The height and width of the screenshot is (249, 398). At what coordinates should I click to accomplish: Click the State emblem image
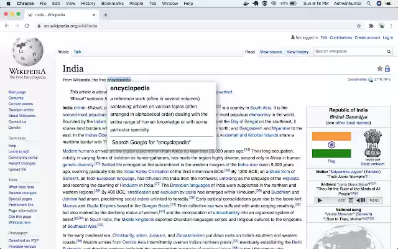(x=373, y=144)
